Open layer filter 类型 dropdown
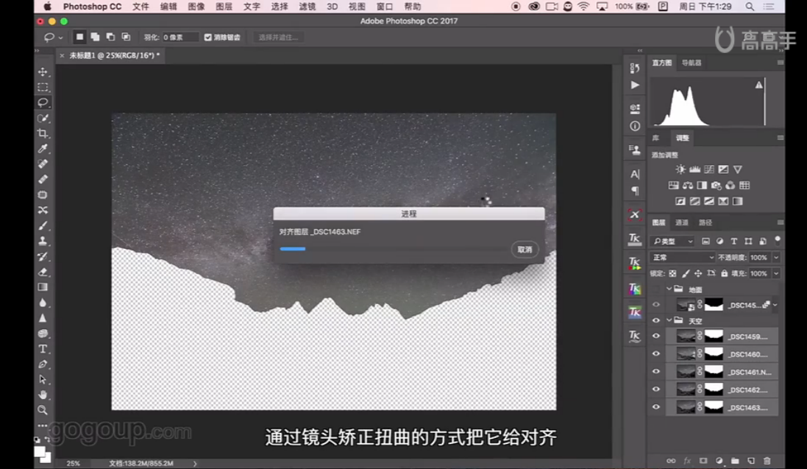The height and width of the screenshot is (469, 807). coord(672,241)
